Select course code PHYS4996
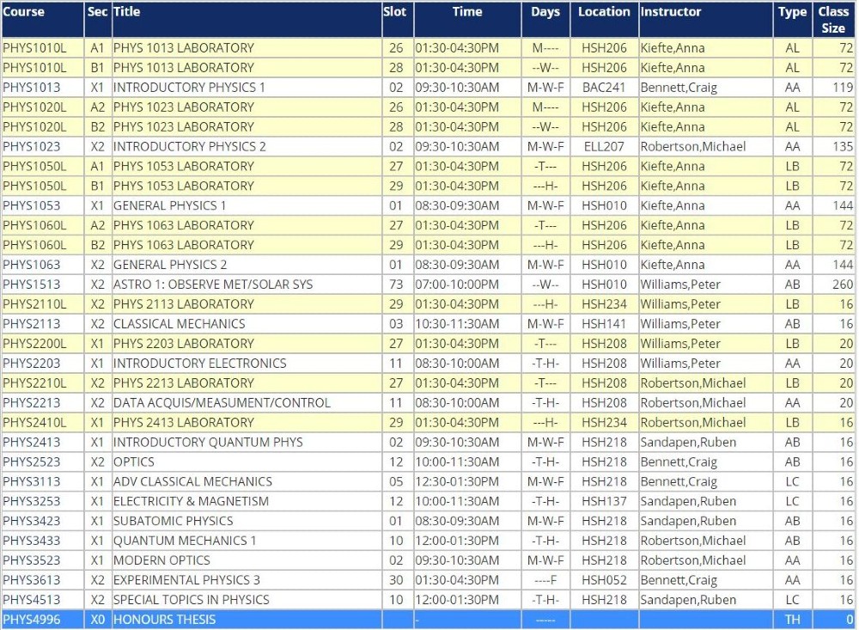Image resolution: width=859 pixels, height=630 pixels. pyautogui.click(x=31, y=621)
